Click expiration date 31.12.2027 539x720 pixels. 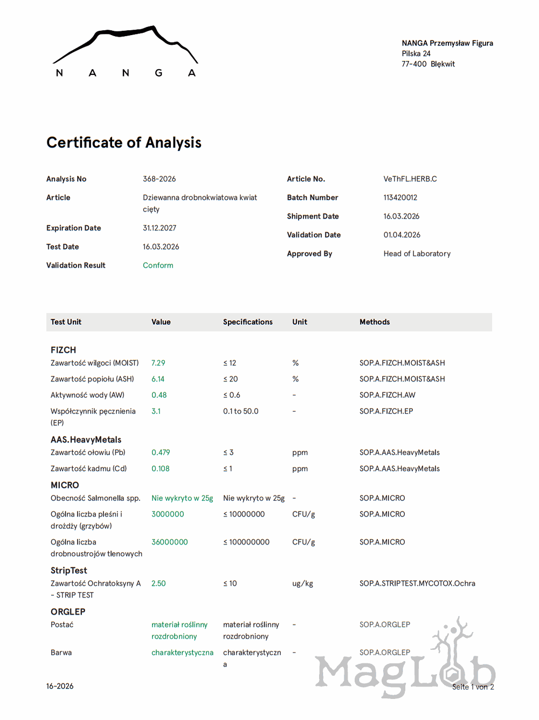click(x=160, y=228)
